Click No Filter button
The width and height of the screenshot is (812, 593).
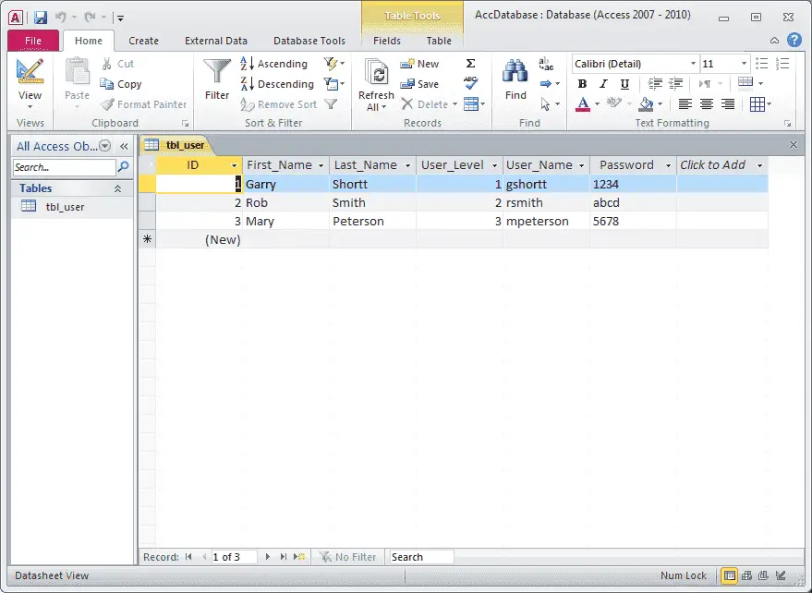coord(348,557)
